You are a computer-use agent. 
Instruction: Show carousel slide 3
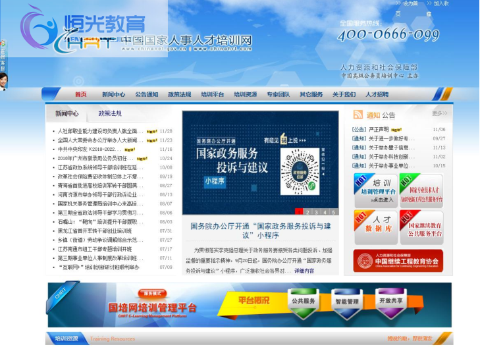[316, 211]
